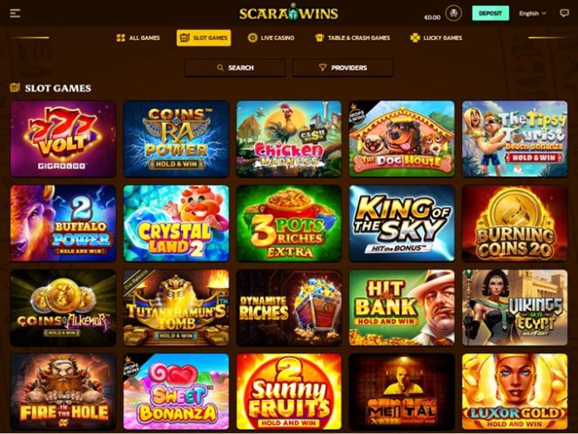Select the Table & Crash Games tab
This screenshot has height=434, width=578.
tap(353, 37)
